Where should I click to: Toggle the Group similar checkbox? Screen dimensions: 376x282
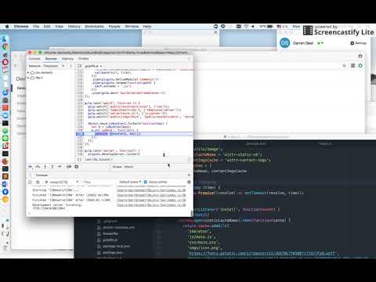pos(146,182)
